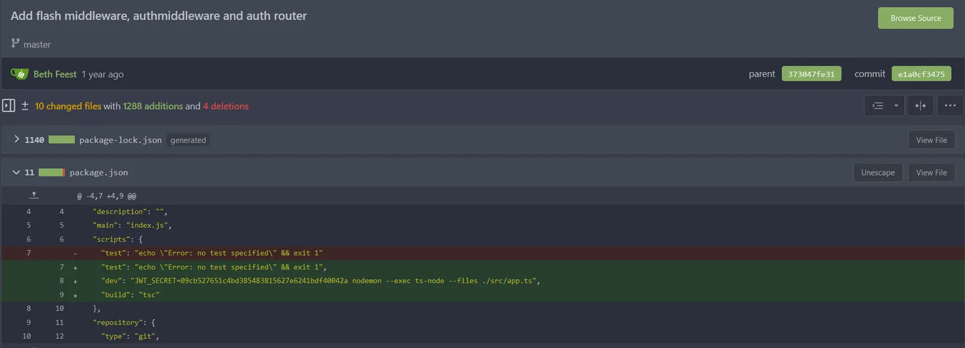The image size is (965, 348).
Task: Click the 1140 changes diffstat bar
Action: tap(62, 139)
